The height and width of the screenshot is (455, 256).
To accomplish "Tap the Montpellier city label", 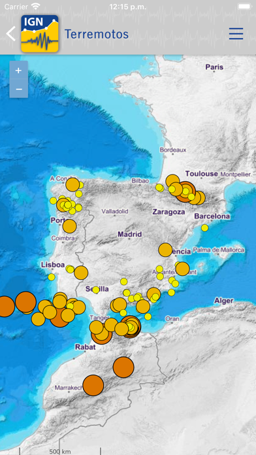I will pos(235,175).
